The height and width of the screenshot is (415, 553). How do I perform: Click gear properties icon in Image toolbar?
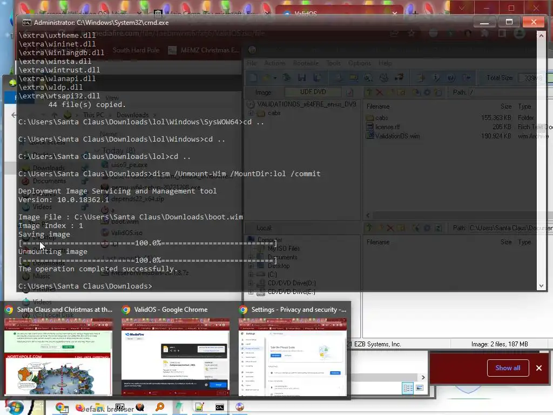pos(427,92)
